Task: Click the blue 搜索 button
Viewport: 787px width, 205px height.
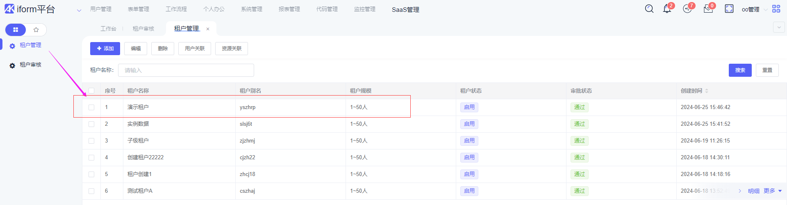Action: click(x=740, y=70)
